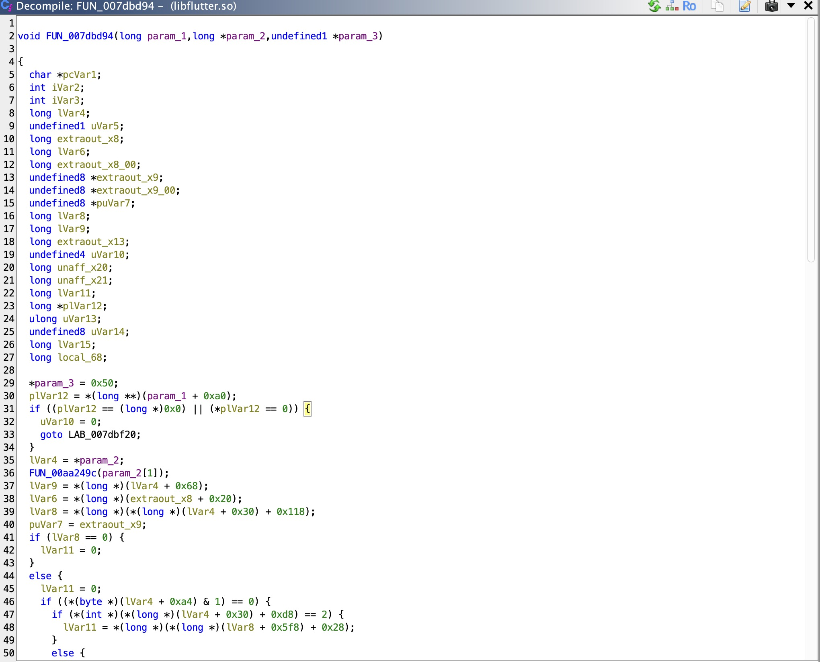
Task: Close the Decompile panel with the X
Action: click(808, 6)
